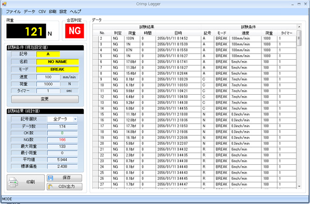The image size is (310, 204).
Task: Click the 平均値 value 5.944
Action: click(63, 160)
